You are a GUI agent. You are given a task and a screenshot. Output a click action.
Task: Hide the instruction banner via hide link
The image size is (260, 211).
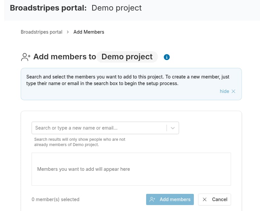tap(224, 91)
